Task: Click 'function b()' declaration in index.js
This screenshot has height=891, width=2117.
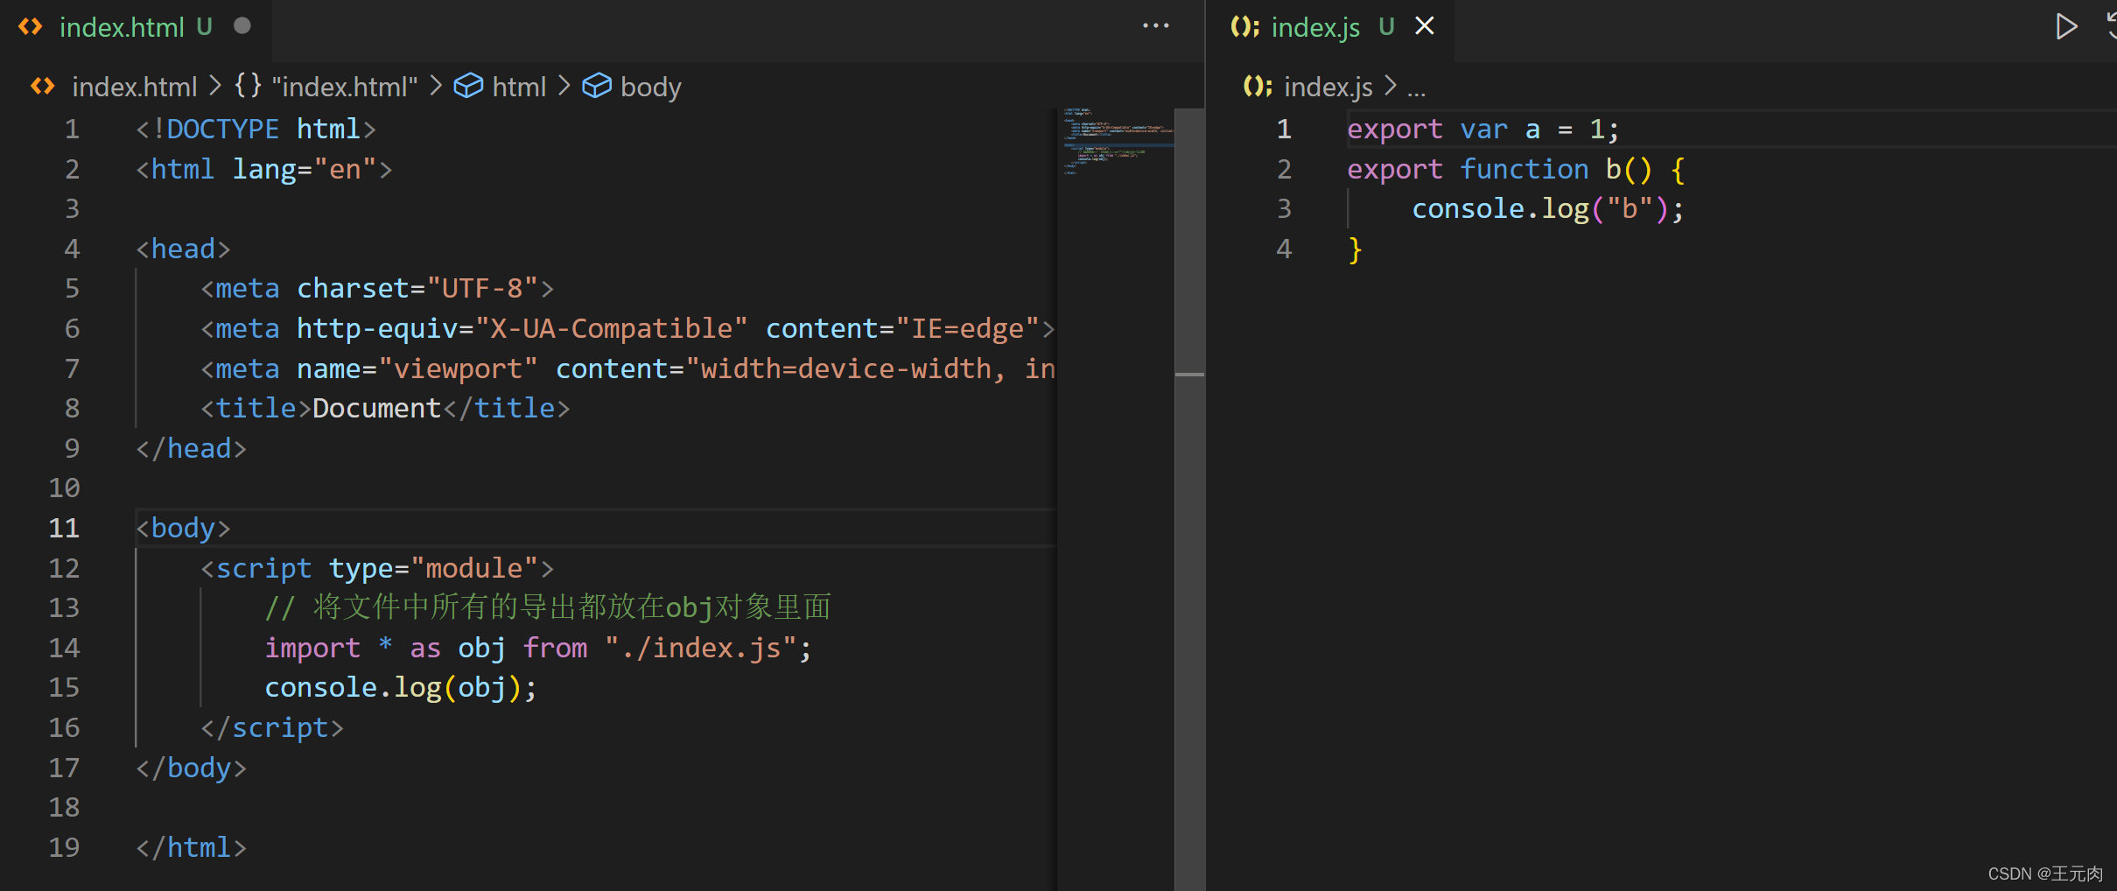Action: pyautogui.click(x=1556, y=169)
